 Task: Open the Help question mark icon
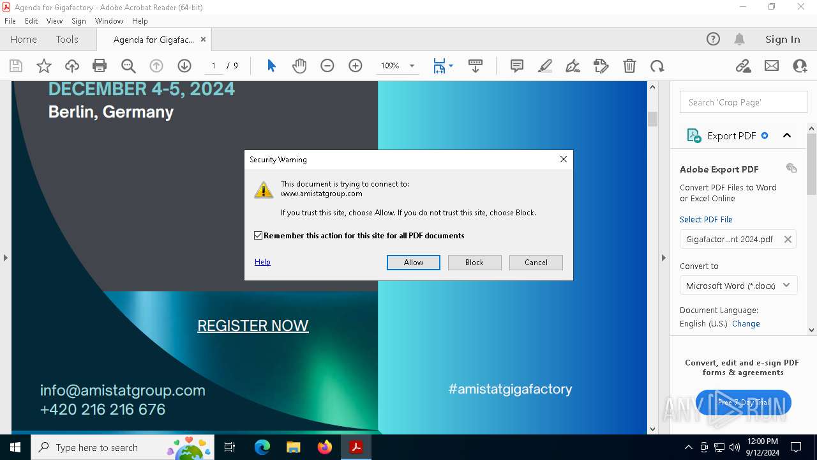pyautogui.click(x=713, y=39)
